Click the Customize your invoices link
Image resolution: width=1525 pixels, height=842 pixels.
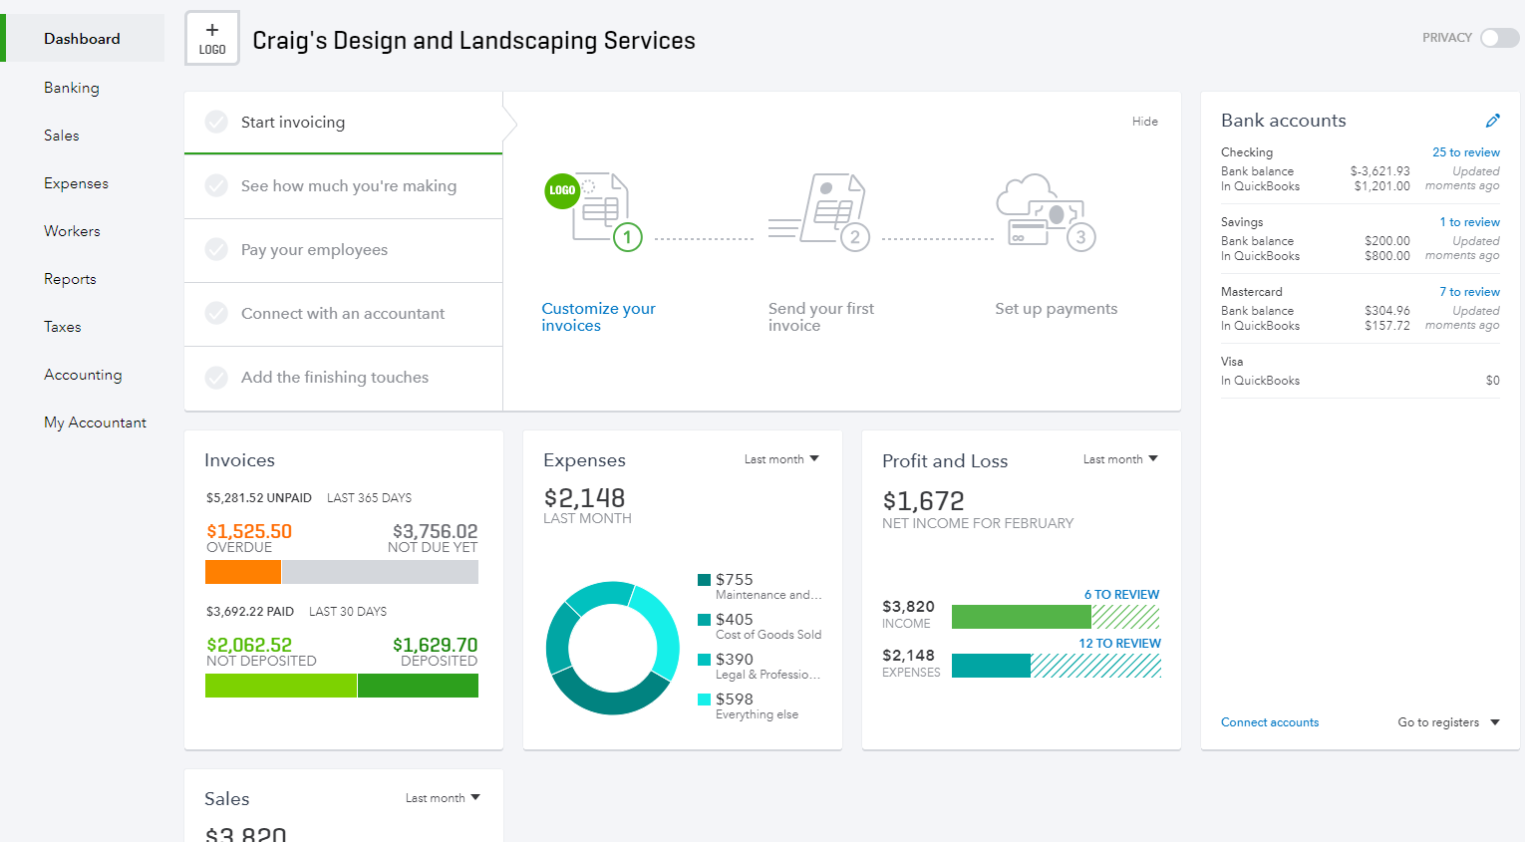pos(598,317)
